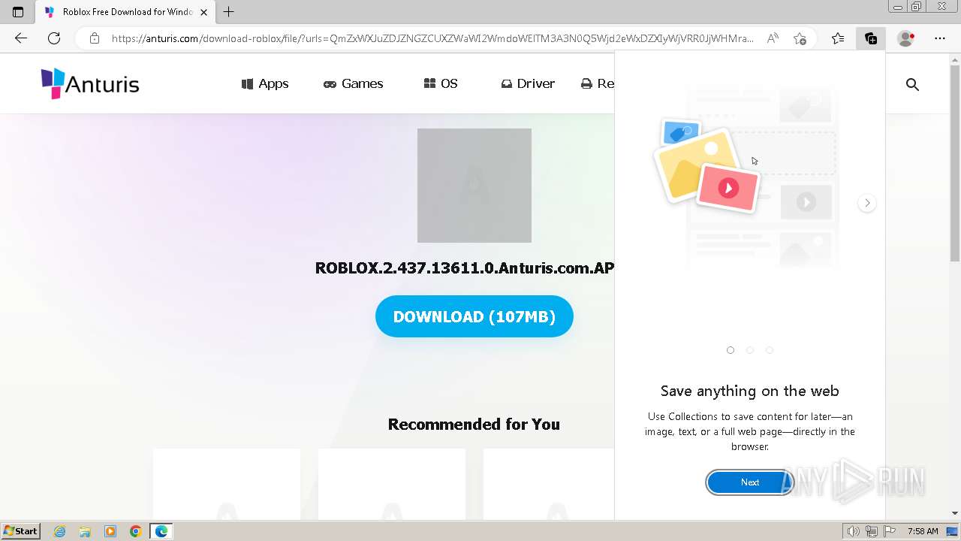961x541 pixels.
Task: Open the Anturis site search icon
Action: (912, 84)
